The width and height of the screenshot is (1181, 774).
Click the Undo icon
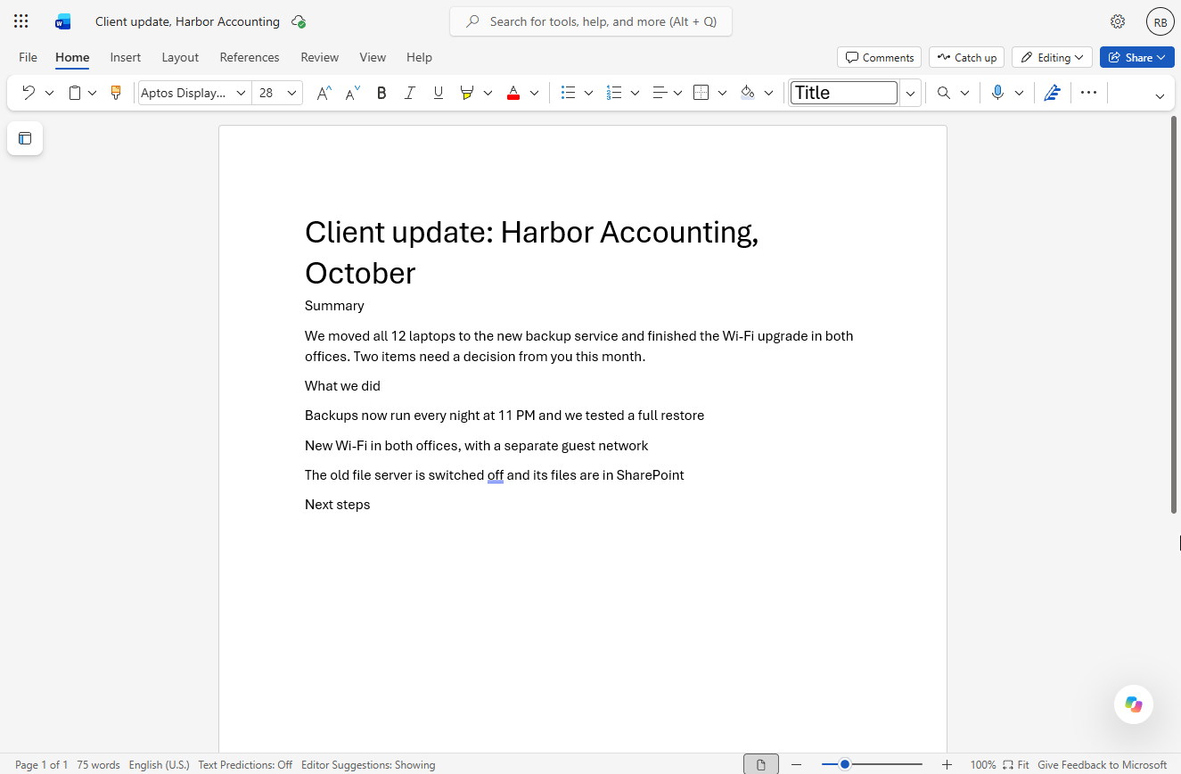tap(29, 93)
